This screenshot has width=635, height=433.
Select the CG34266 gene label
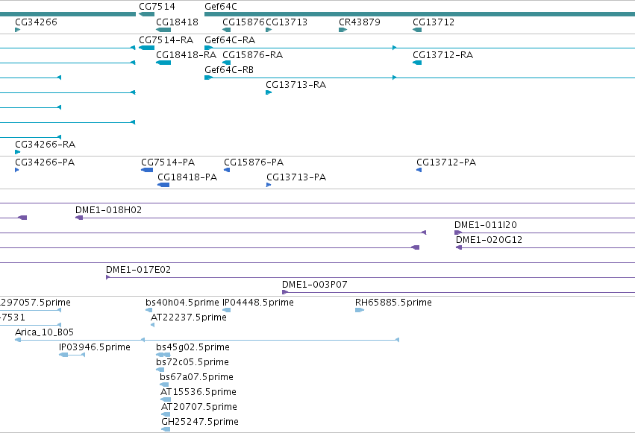tap(36, 22)
